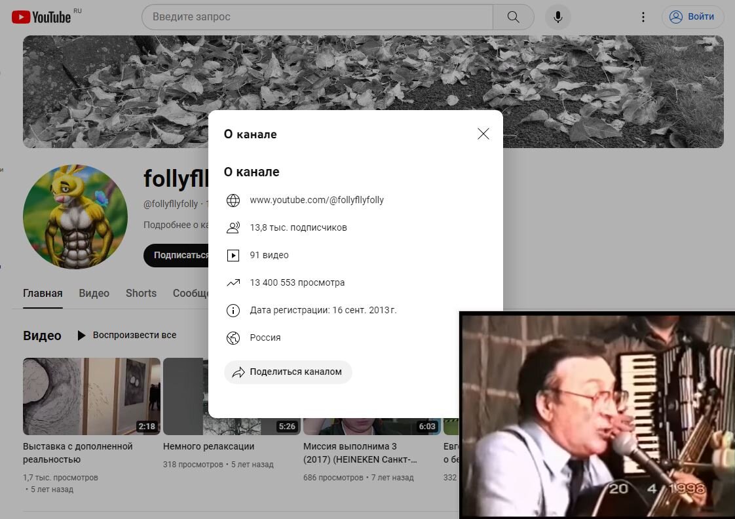Open the three-dot settings menu
The height and width of the screenshot is (519, 735).
click(x=643, y=17)
